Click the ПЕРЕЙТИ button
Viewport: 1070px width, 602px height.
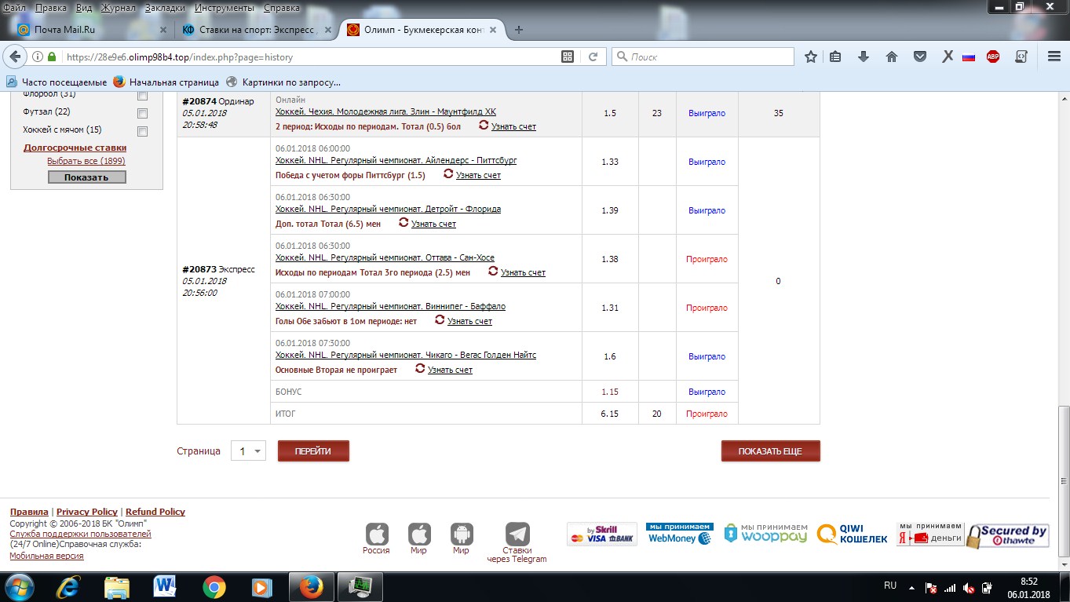[x=313, y=451]
